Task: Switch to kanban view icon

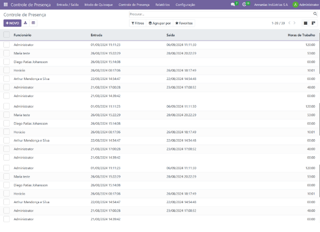Action: click(x=314, y=23)
